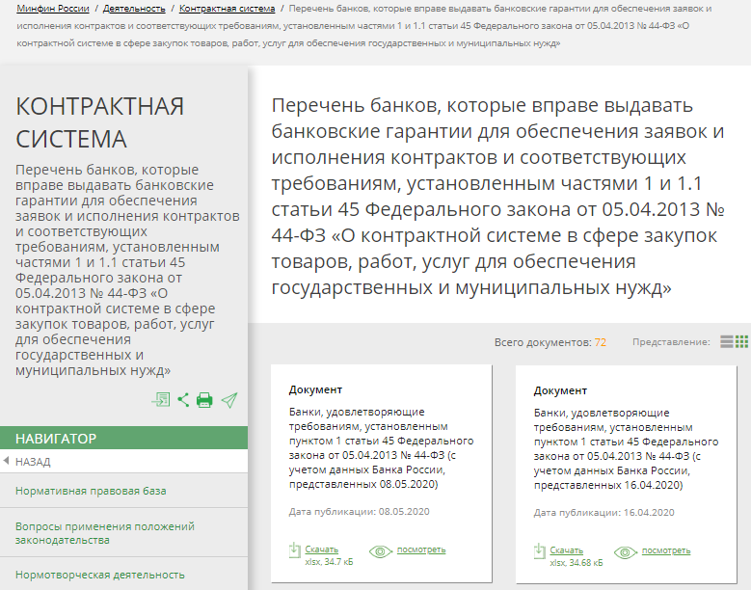This screenshot has height=590, width=751.
Task: Click 'Всего документов:' label
Action: (x=543, y=342)
